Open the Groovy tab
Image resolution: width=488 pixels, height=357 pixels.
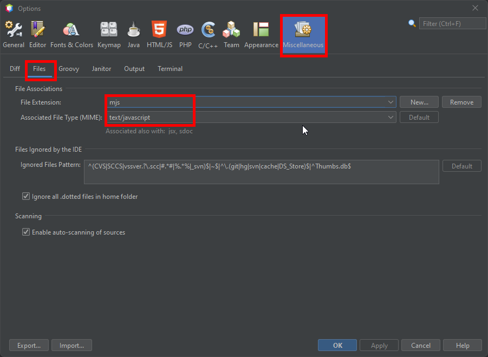click(69, 69)
